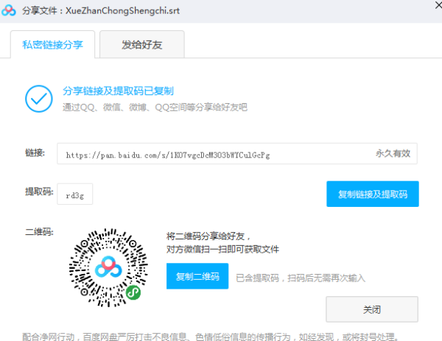Close the share dialog with the X icon
This screenshot has width=442, height=341.
tap(438, 5)
